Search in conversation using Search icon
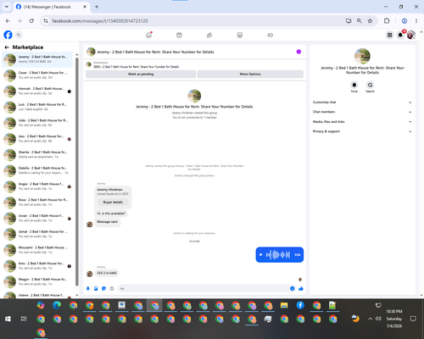424x339 pixels. point(370,85)
